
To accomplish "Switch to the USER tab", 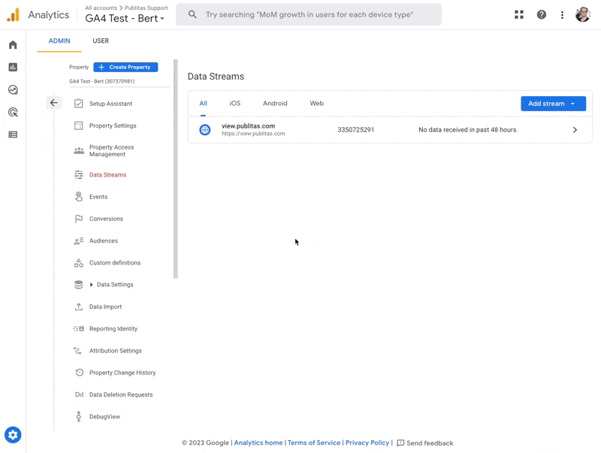I will click(101, 41).
